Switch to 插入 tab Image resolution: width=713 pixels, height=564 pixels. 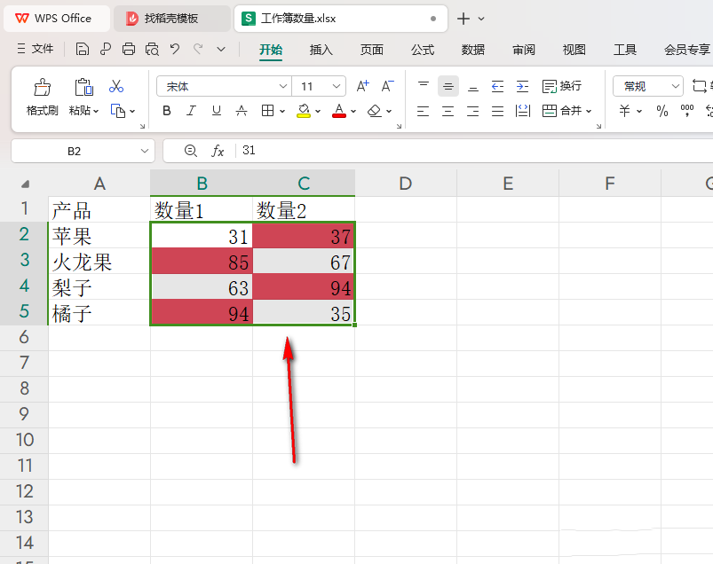click(321, 50)
